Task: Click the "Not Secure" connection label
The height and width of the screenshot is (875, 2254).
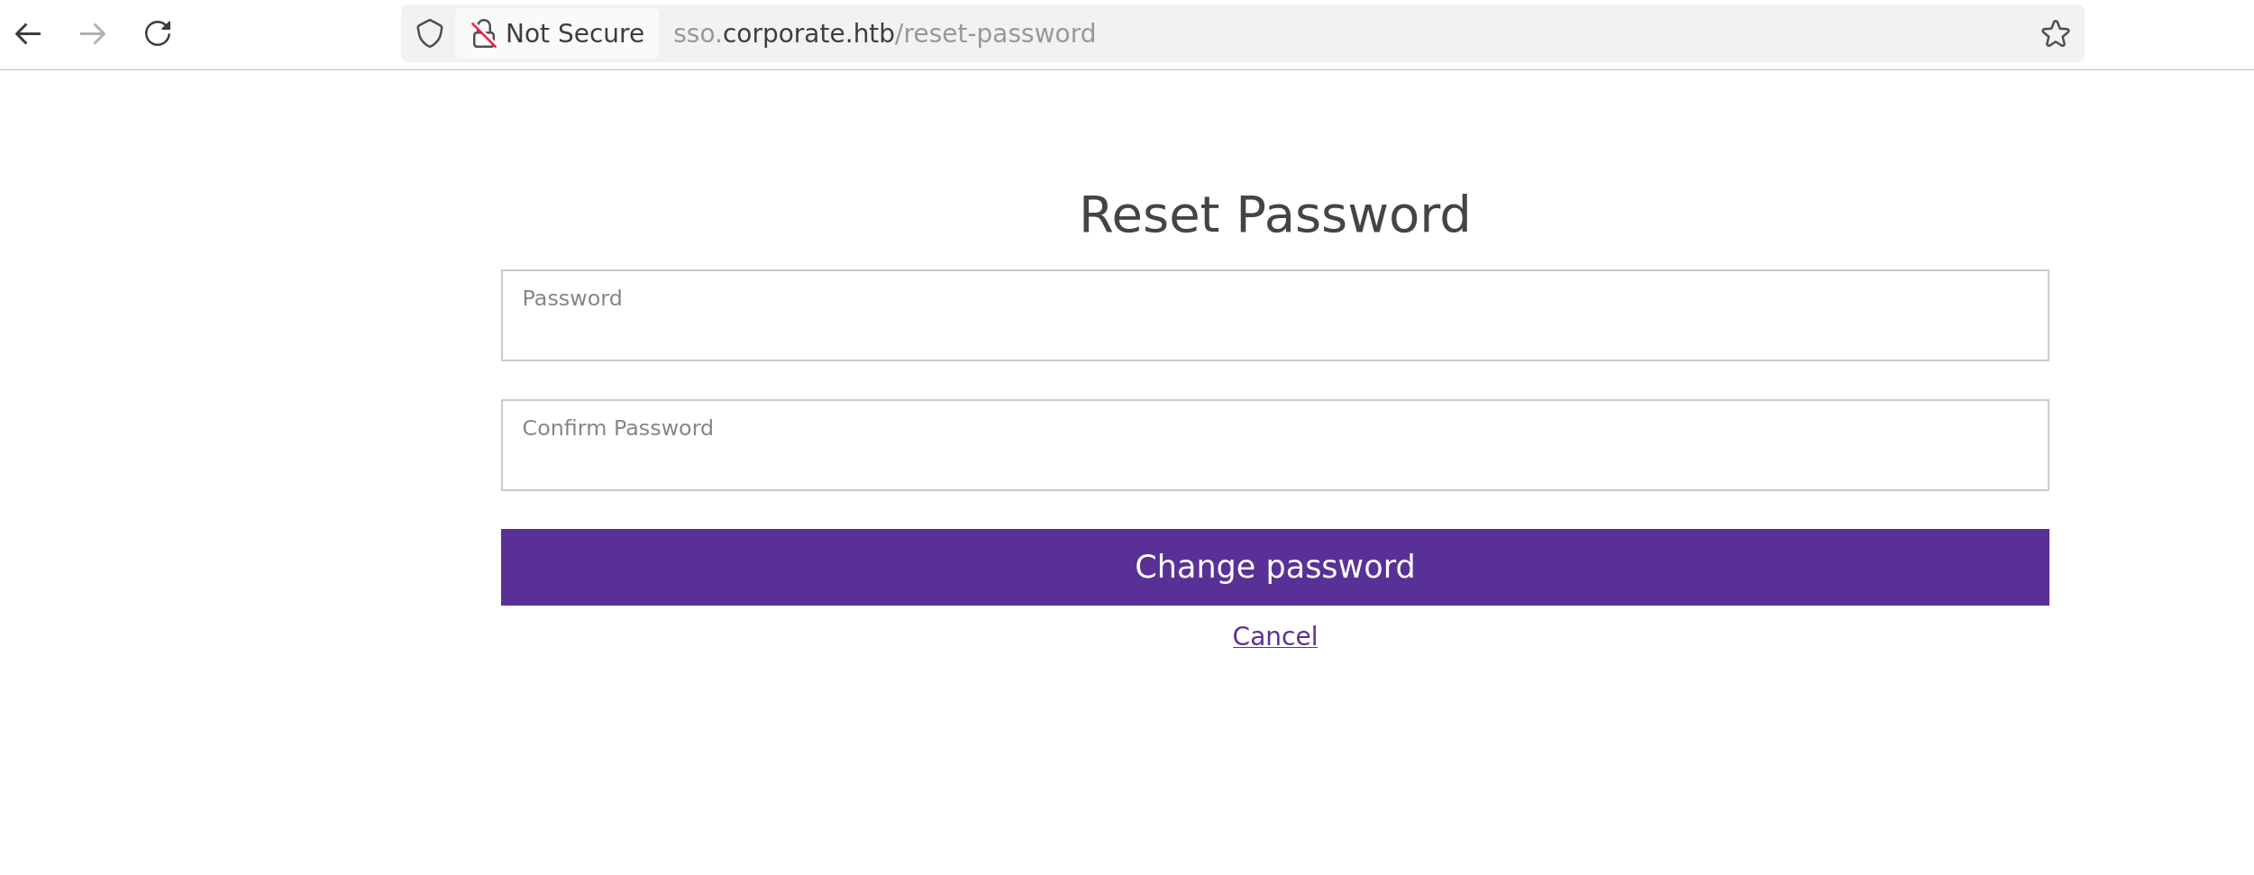Action: coord(574,34)
